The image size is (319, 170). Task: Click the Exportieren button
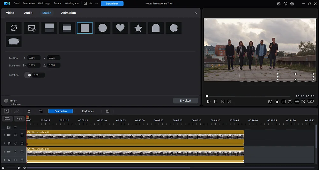coord(112,3)
